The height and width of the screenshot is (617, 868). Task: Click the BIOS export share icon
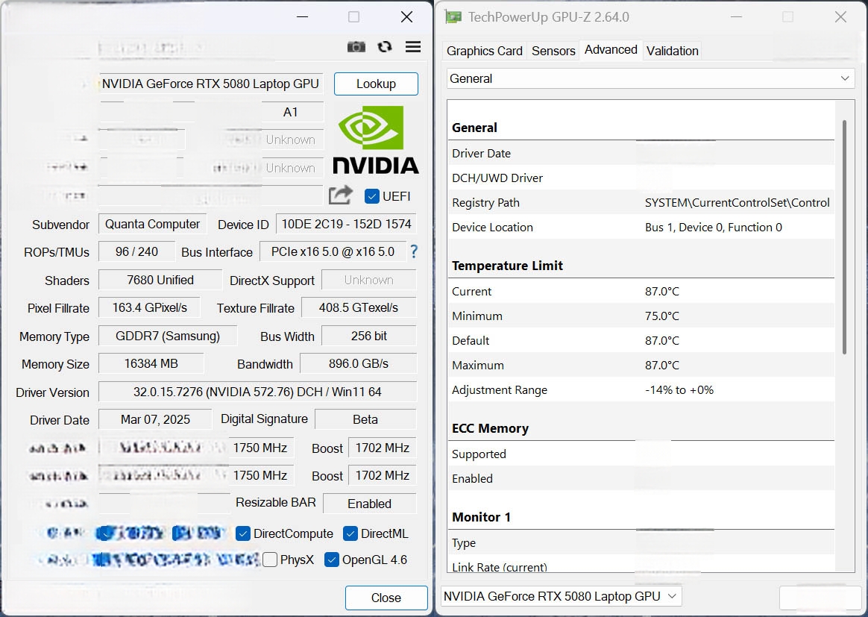pos(341,195)
